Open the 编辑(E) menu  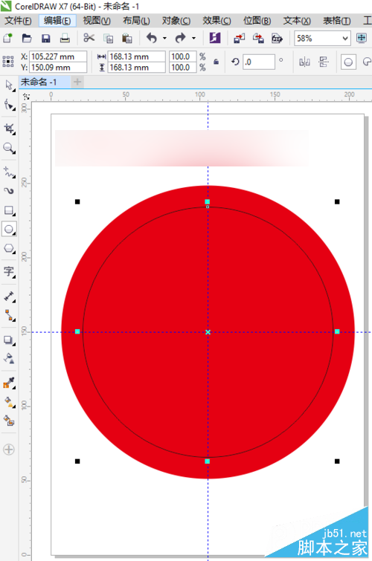[x=57, y=21]
